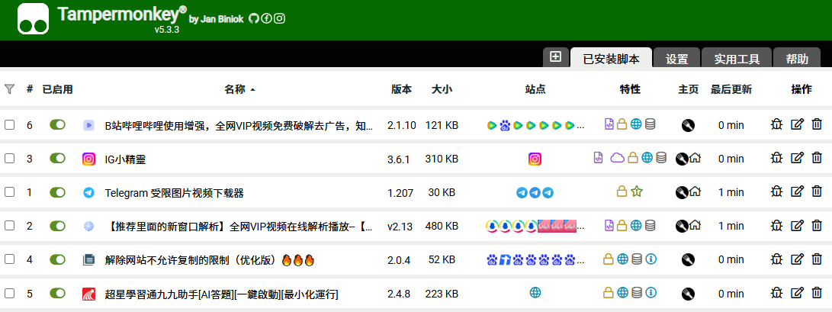Sort by the 大小 column header
Viewport: 832px width, 312px height.
coord(442,89)
